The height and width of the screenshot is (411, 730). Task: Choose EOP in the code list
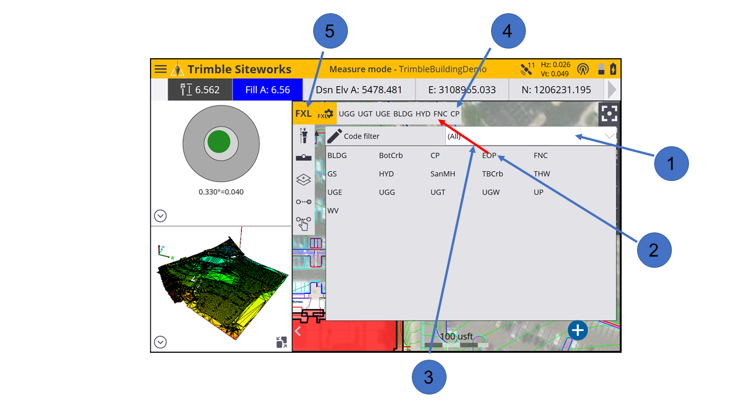click(x=489, y=155)
